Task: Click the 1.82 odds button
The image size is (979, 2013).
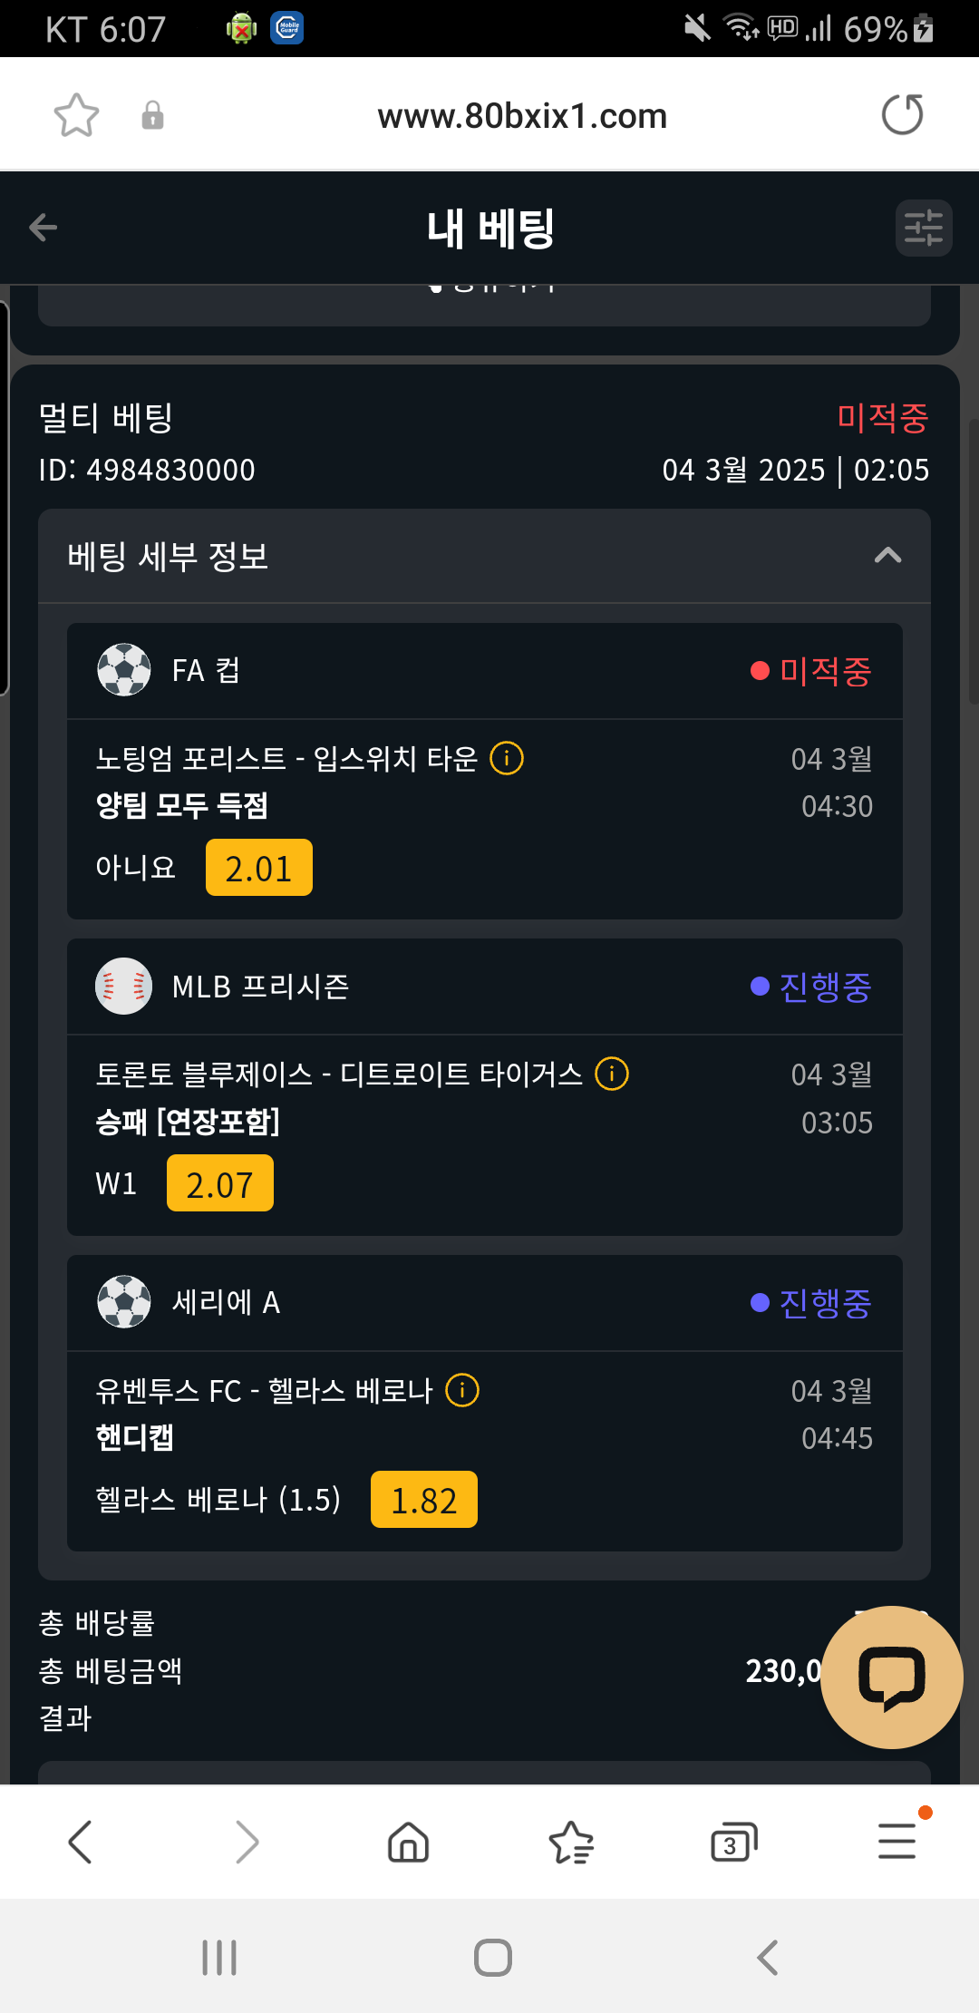Action: pos(423,1500)
